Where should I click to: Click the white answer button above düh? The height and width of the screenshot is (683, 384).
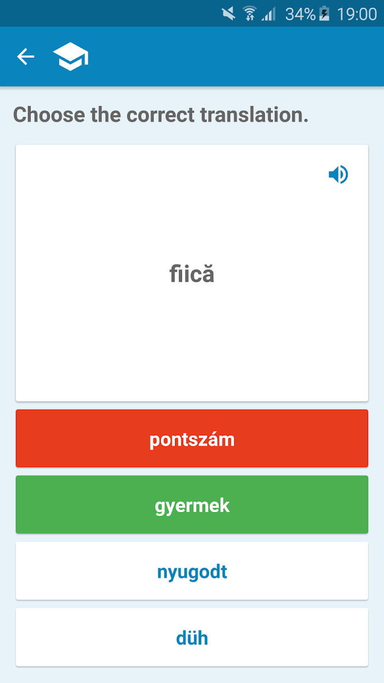pos(192,571)
